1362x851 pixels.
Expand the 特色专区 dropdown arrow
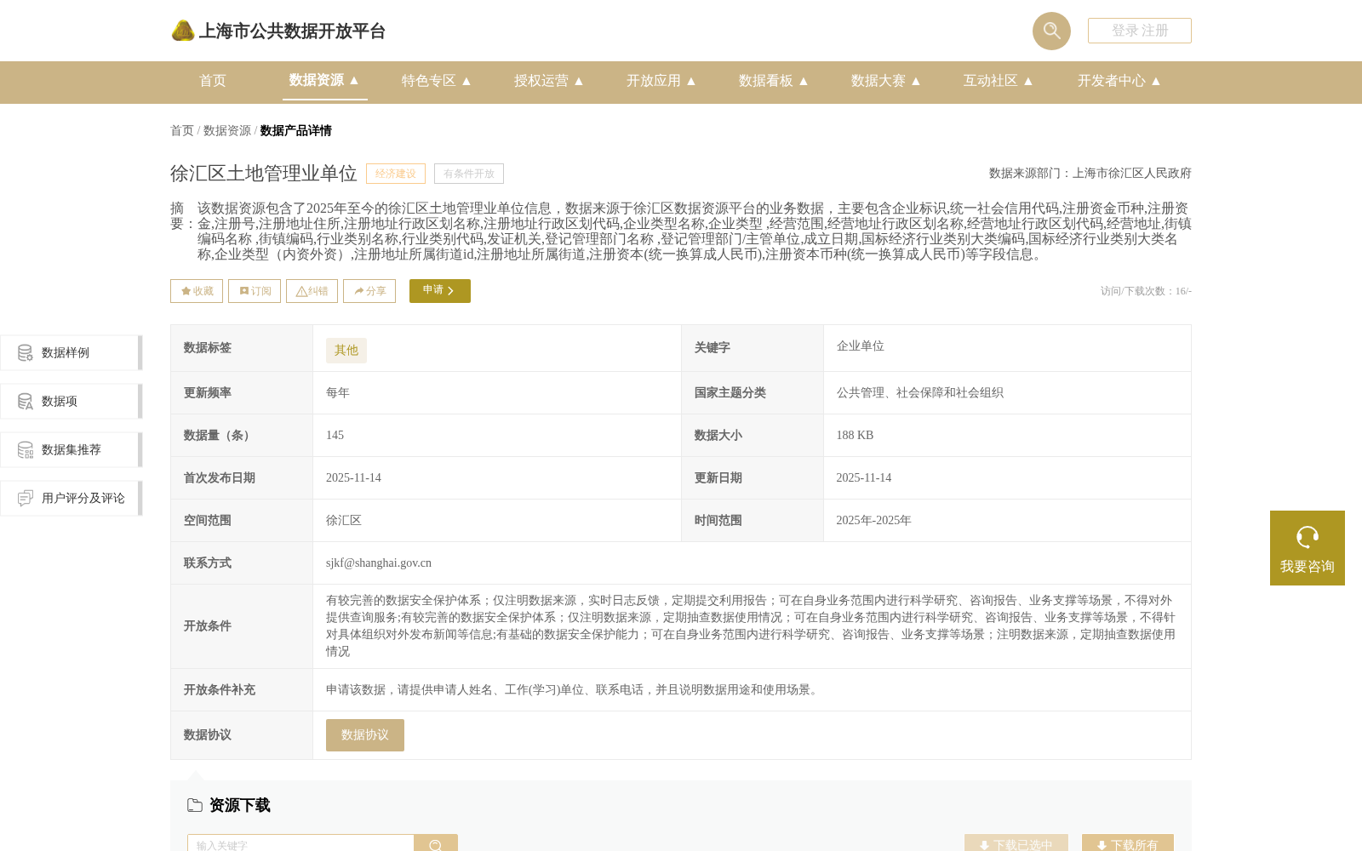point(466,81)
